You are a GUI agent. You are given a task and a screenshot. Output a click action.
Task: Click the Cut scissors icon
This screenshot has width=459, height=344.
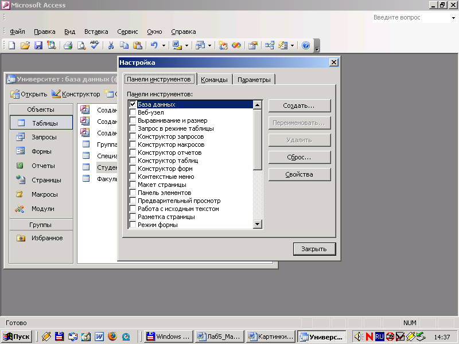tap(111, 45)
